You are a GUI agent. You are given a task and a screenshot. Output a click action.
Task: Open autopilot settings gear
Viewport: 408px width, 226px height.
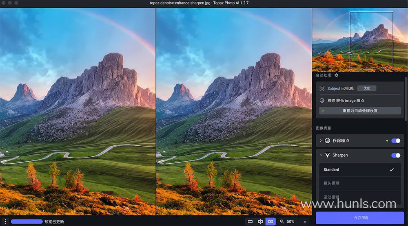[x=336, y=75]
